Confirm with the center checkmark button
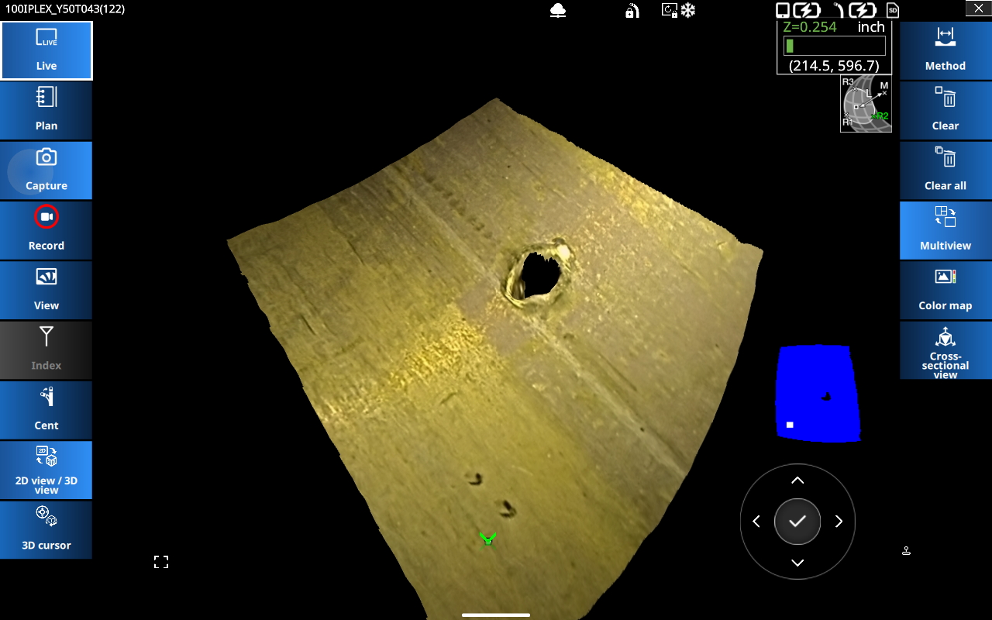The image size is (992, 620). pyautogui.click(x=797, y=522)
